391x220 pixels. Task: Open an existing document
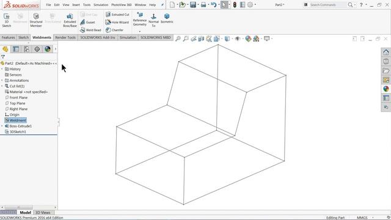[182, 5]
